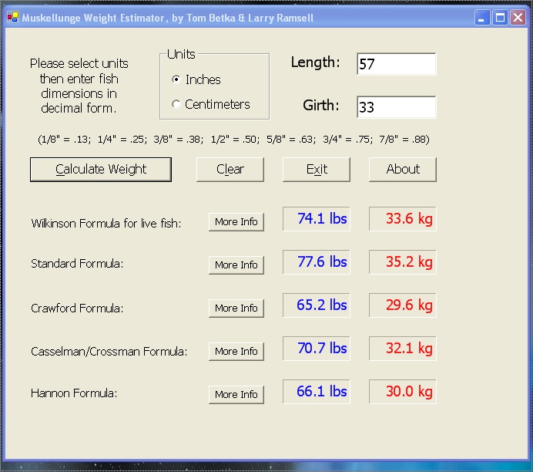Open More Info for Casselman/Crossman Formula
The width and height of the screenshot is (533, 472).
pyautogui.click(x=236, y=351)
